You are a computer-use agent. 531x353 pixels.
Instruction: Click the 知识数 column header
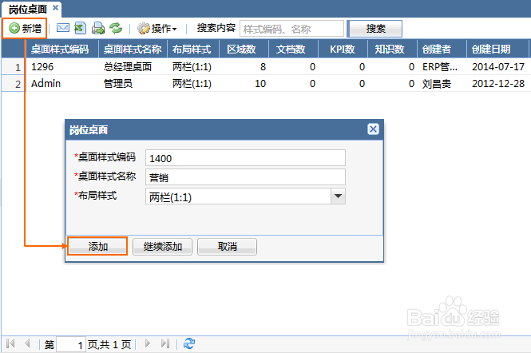392,50
